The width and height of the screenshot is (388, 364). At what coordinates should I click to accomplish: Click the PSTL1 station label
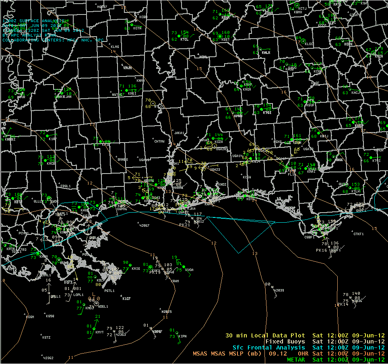109,290
